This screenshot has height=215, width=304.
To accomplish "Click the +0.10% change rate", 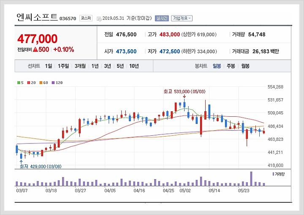I will coord(64,50).
